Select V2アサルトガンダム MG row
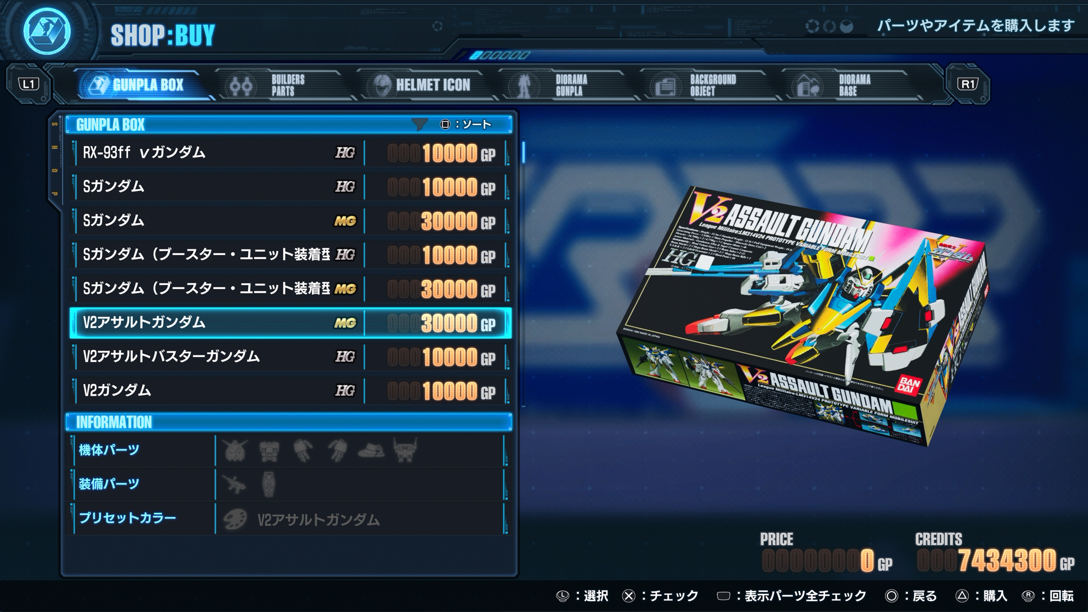The height and width of the screenshot is (612, 1088). [290, 323]
